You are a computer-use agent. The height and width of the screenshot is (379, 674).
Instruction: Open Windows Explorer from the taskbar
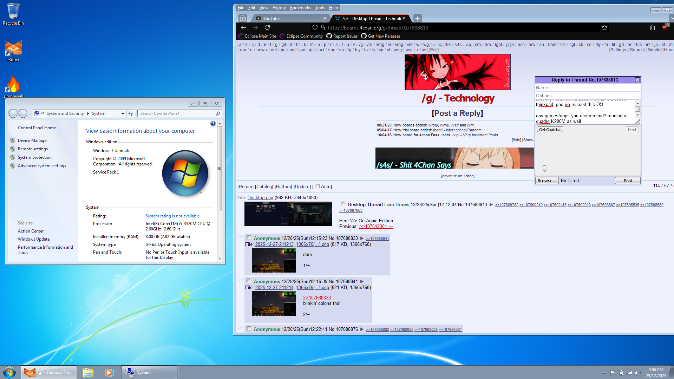point(88,372)
